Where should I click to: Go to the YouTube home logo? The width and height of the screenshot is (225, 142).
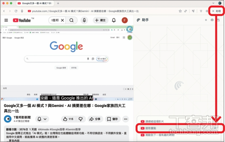pyautogui.click(x=22, y=20)
